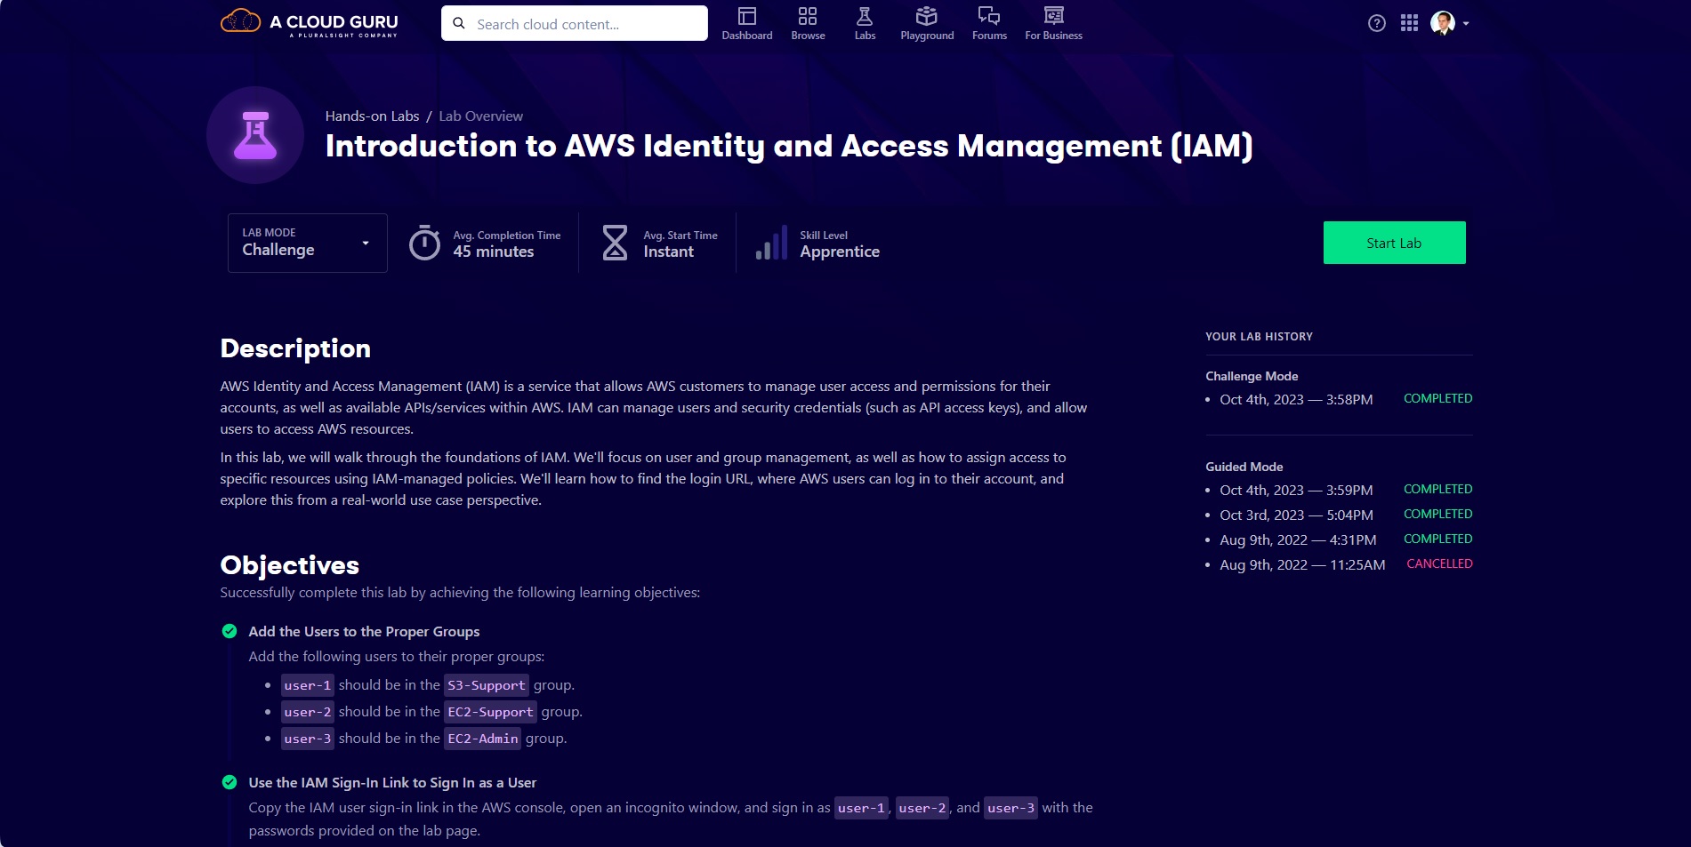
Task: Click the YOUR LAB HISTORY heading
Action: (x=1259, y=337)
